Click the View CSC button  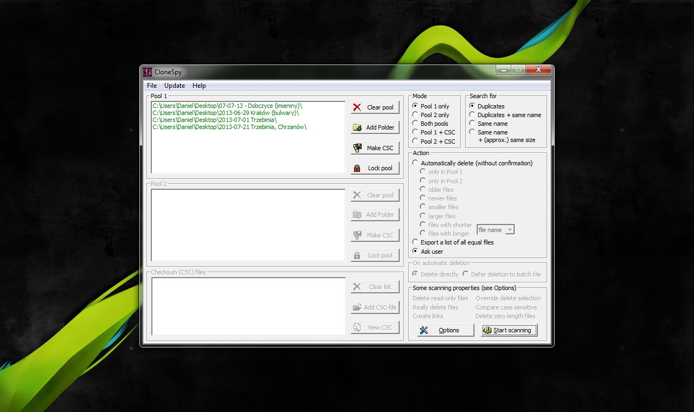(375, 327)
